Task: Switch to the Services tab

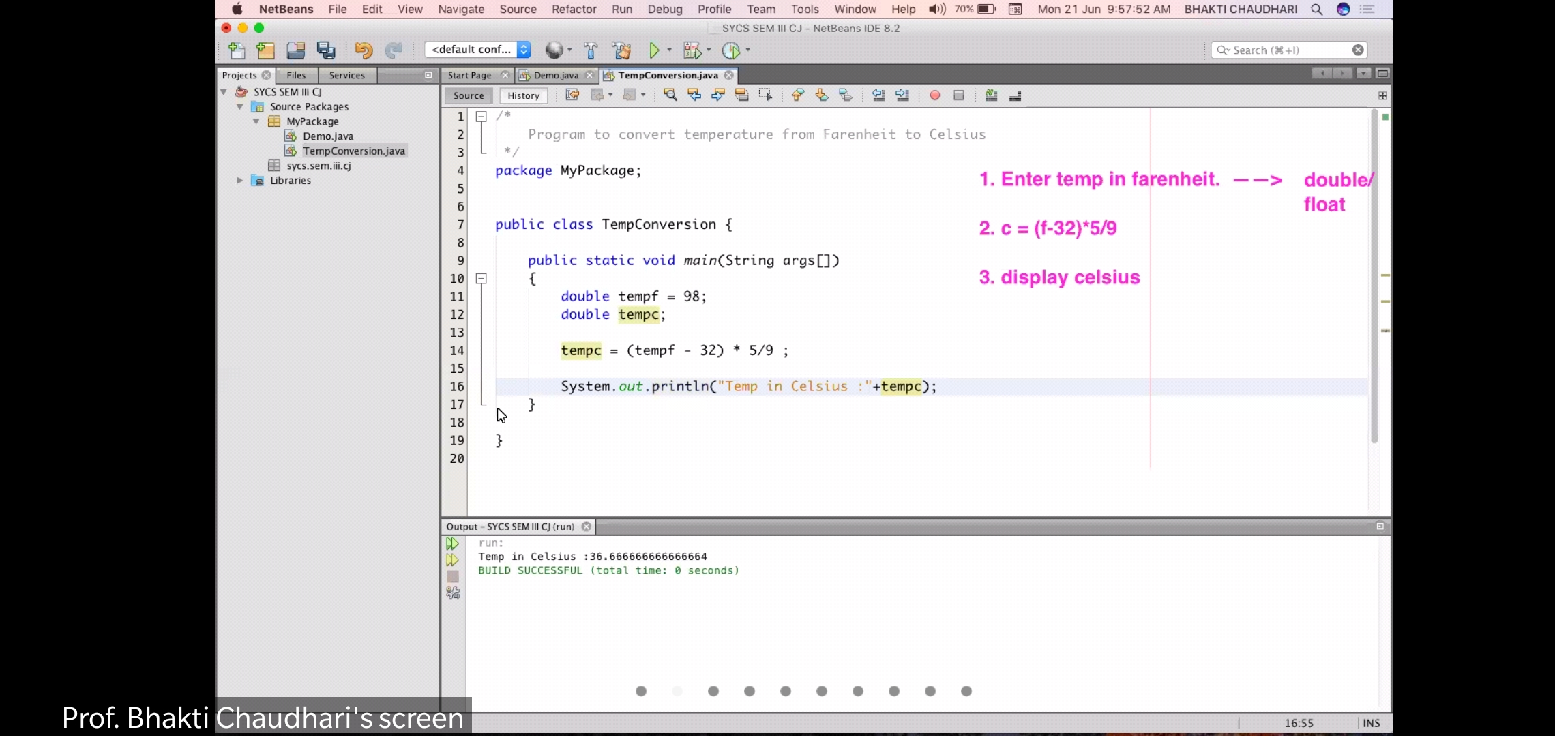Action: (x=346, y=75)
